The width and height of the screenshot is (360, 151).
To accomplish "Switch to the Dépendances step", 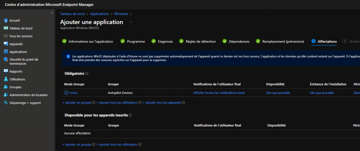I will tap(239, 42).
